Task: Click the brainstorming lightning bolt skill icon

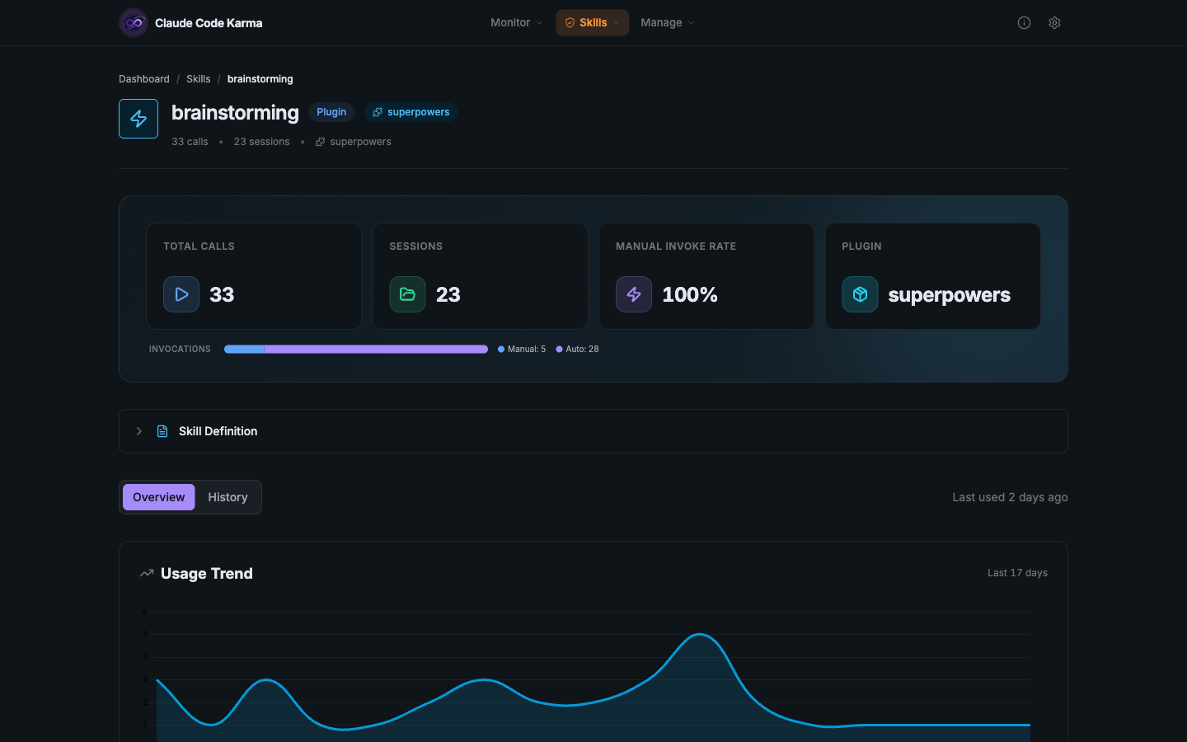Action: click(138, 119)
